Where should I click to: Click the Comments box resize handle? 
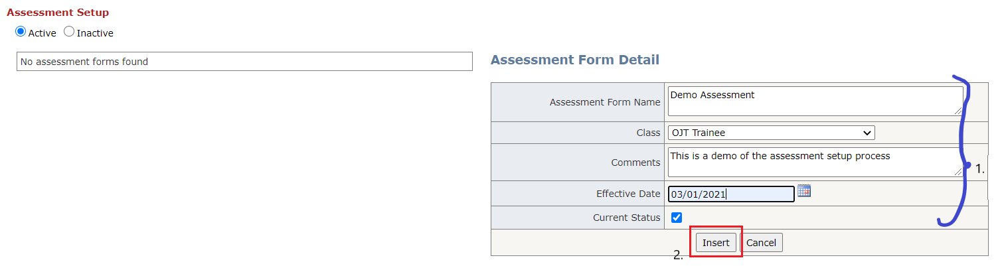tap(959, 172)
